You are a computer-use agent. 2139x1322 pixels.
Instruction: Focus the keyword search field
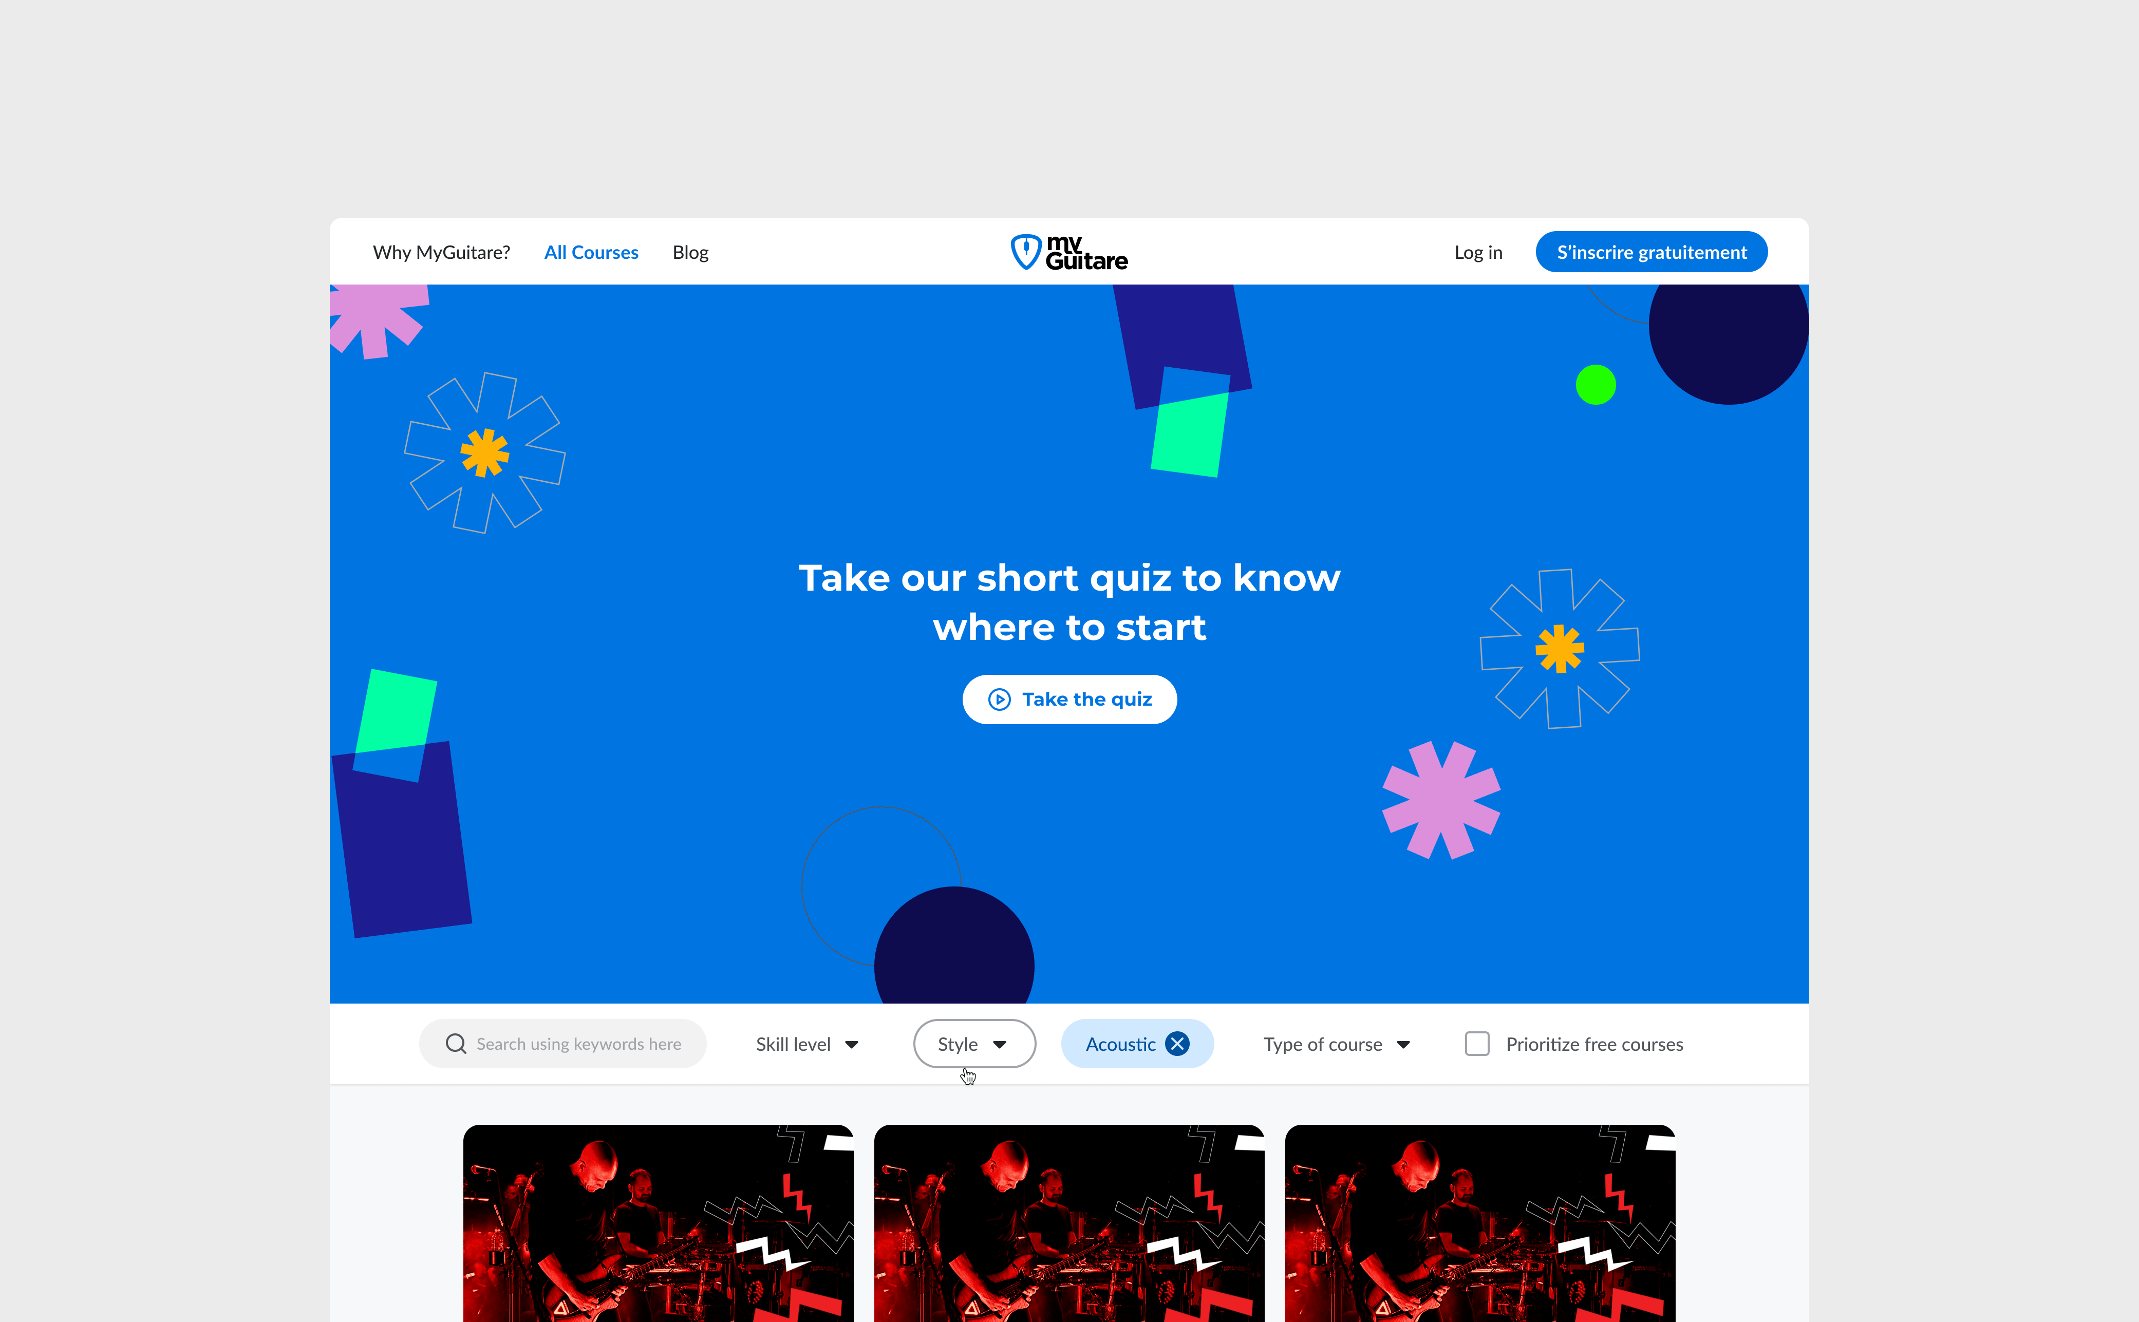click(x=562, y=1044)
